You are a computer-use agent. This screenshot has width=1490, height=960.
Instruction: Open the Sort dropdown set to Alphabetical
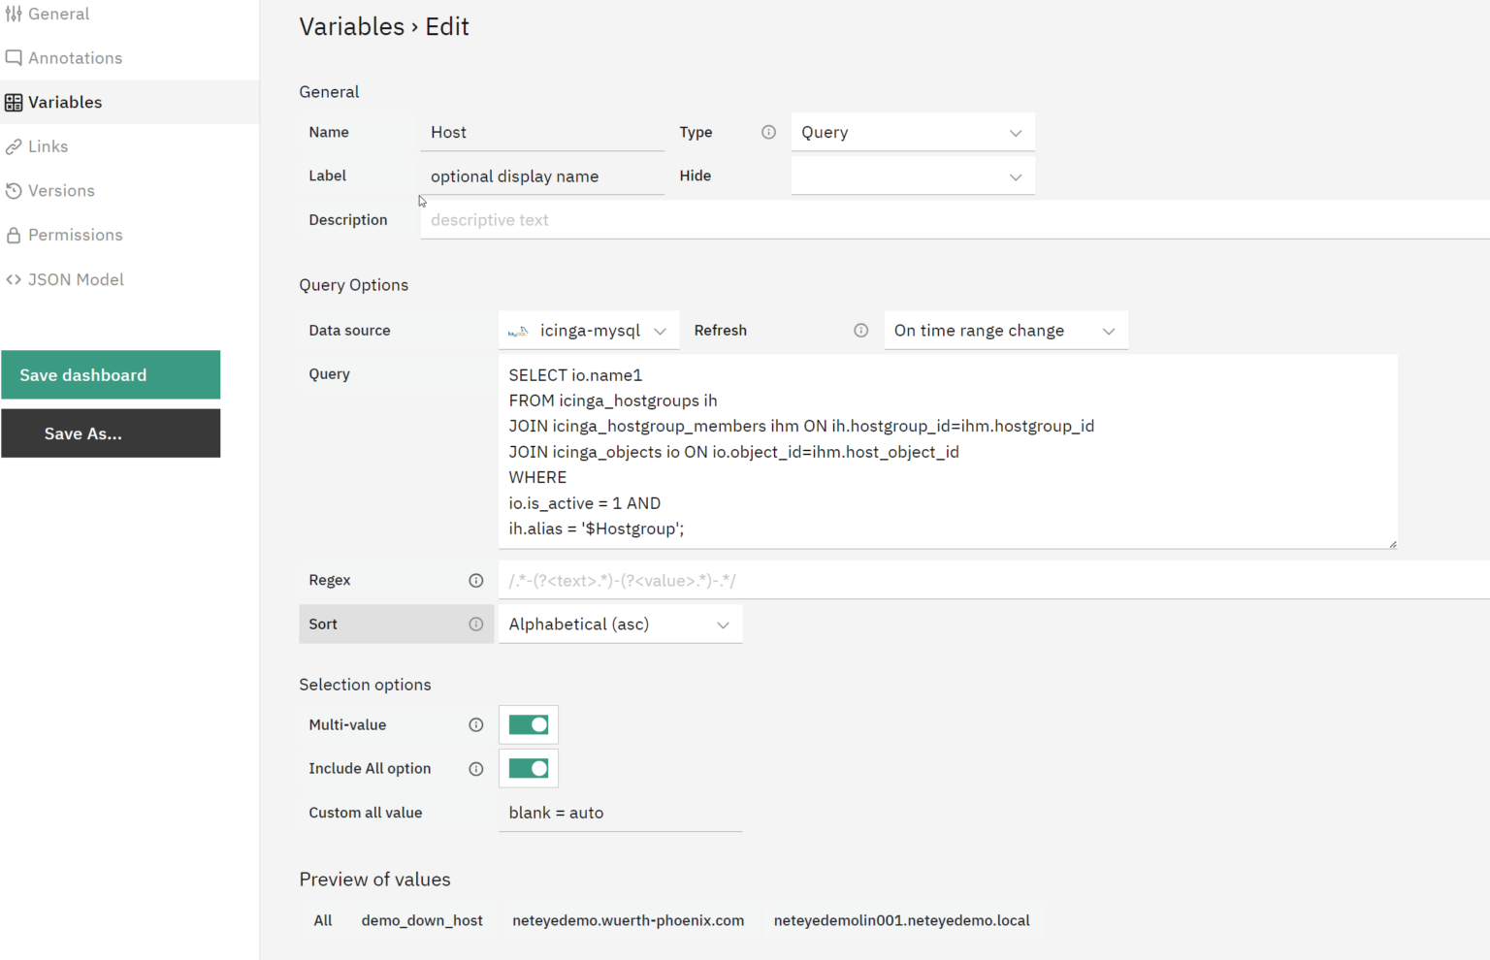[620, 624]
